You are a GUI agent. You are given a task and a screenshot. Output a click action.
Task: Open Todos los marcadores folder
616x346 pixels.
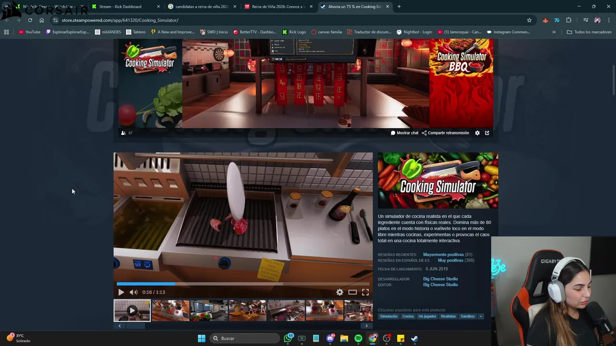589,32
